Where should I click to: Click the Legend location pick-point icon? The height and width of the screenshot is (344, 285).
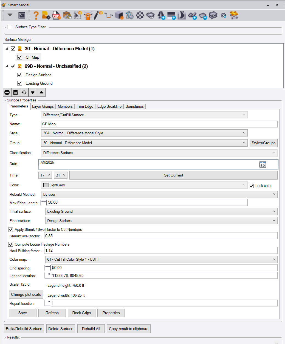pos(48,275)
